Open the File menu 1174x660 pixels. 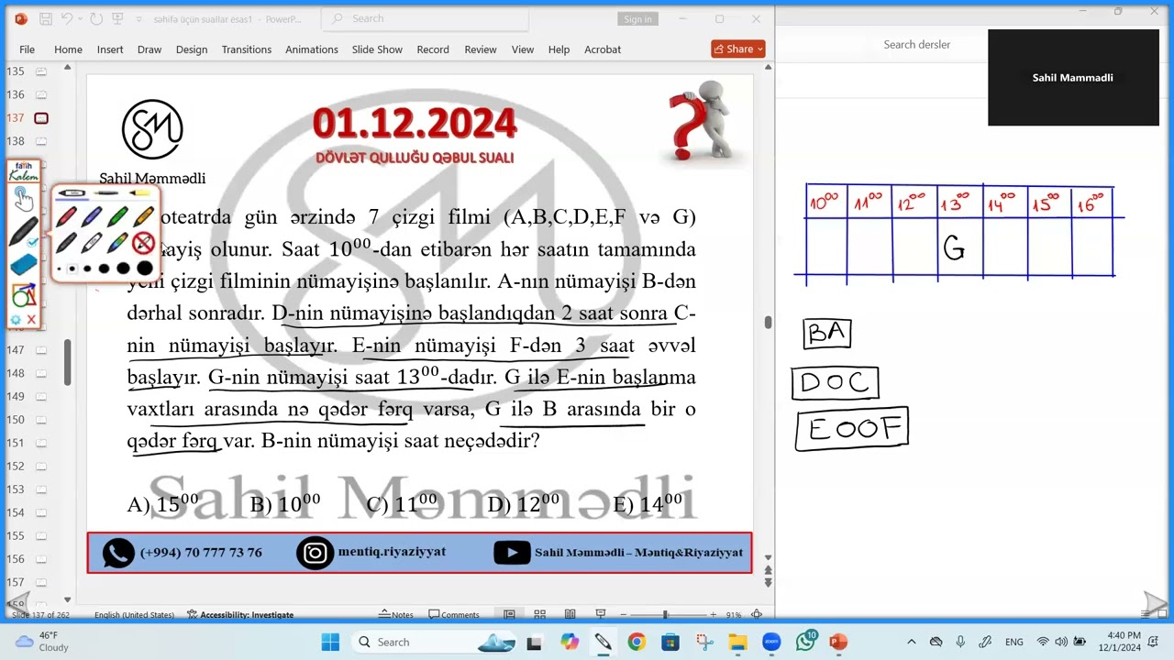click(27, 49)
